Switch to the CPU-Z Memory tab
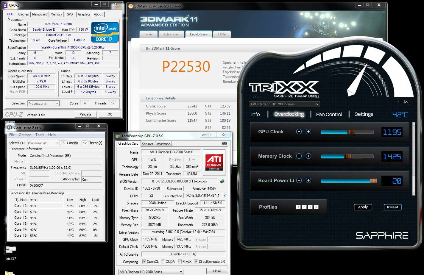The width and height of the screenshot is (424, 275). (56, 14)
